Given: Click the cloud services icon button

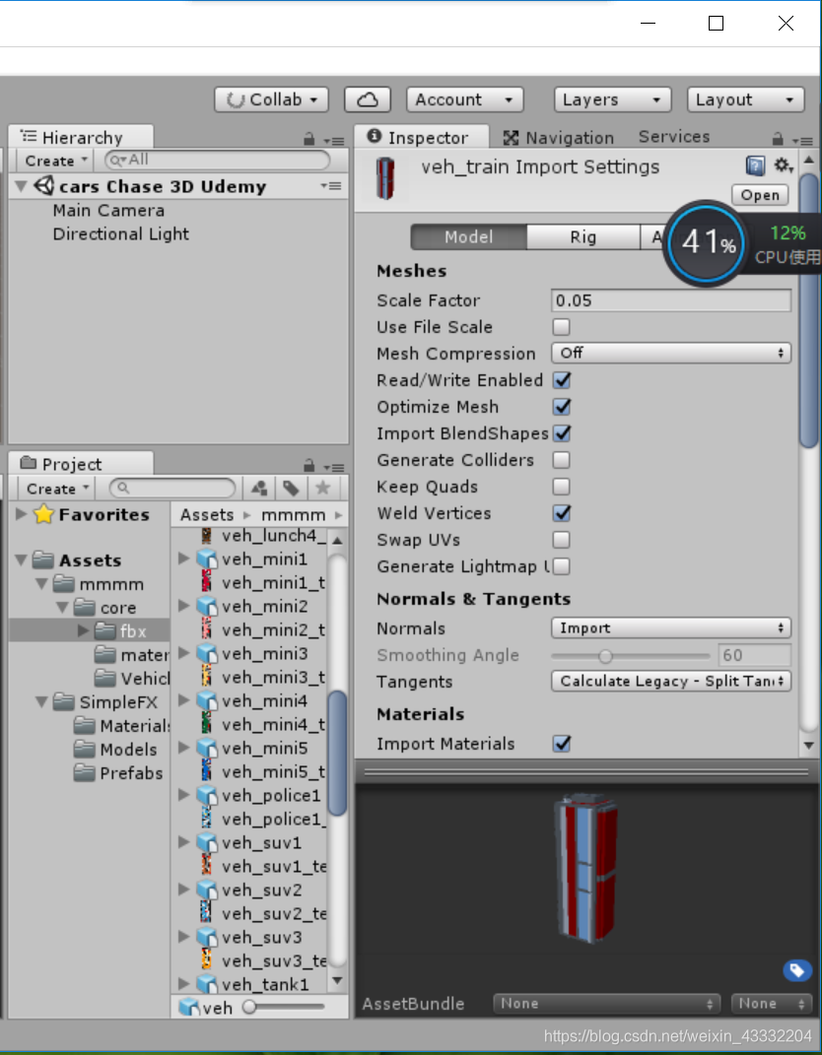Looking at the screenshot, I should click(367, 99).
